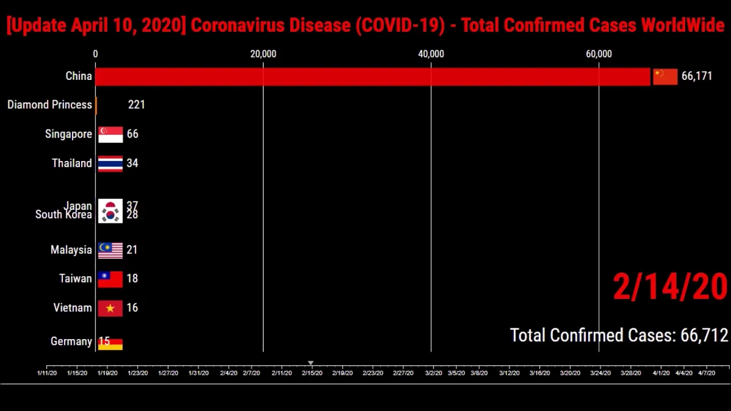Jump to 2/11/20 on the timeline

[282, 373]
